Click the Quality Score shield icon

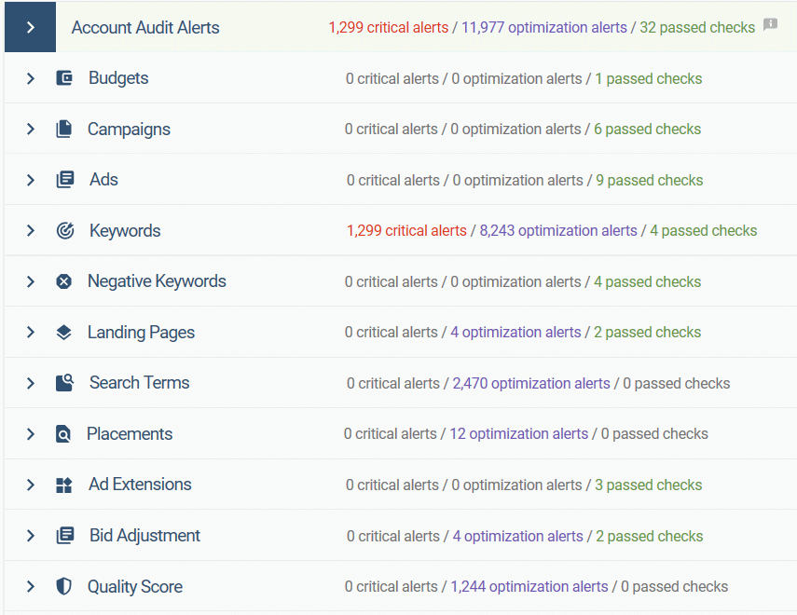[x=63, y=586]
